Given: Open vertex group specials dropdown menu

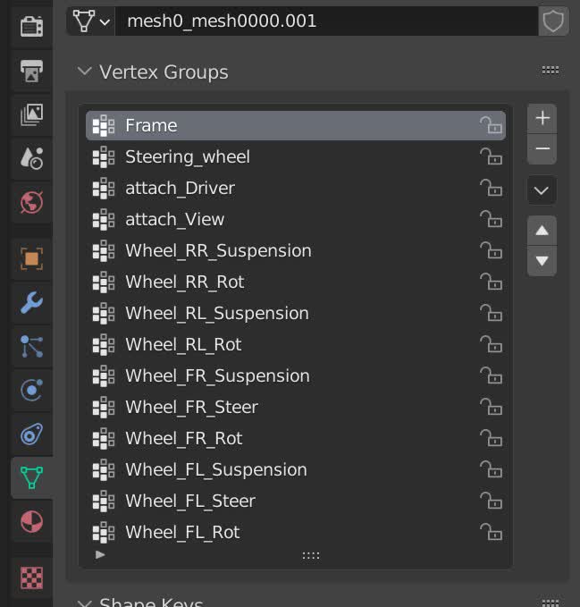Looking at the screenshot, I should click(542, 190).
